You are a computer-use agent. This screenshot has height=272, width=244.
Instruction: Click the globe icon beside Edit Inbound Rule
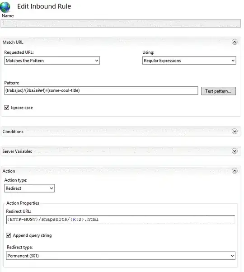click(x=5, y=7)
